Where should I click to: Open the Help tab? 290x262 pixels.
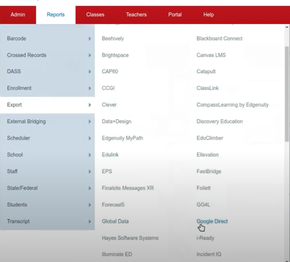point(208,15)
